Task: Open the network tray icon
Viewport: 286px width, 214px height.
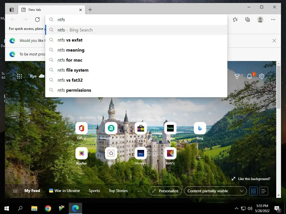Action: pyautogui.click(x=243, y=208)
